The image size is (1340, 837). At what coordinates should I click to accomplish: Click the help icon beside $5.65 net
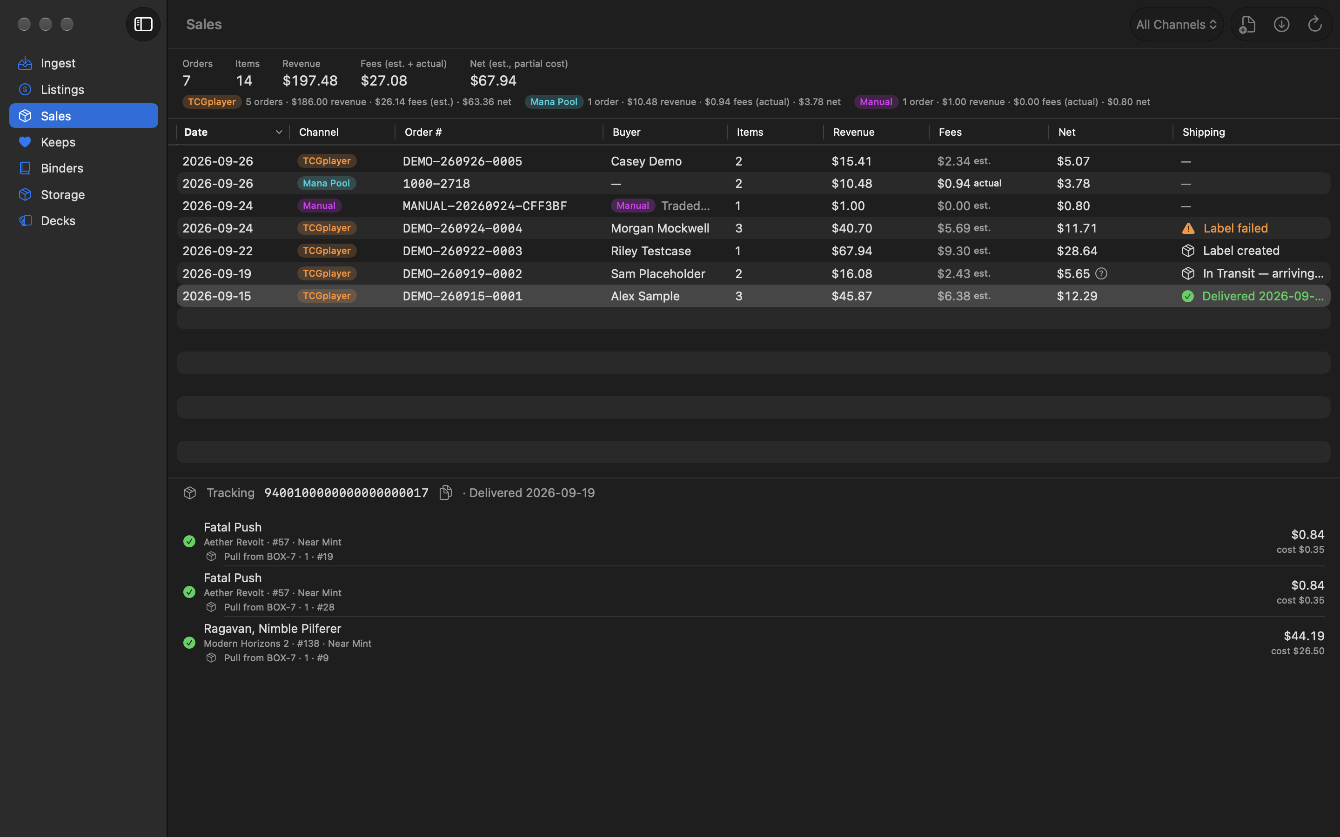[x=1101, y=273]
